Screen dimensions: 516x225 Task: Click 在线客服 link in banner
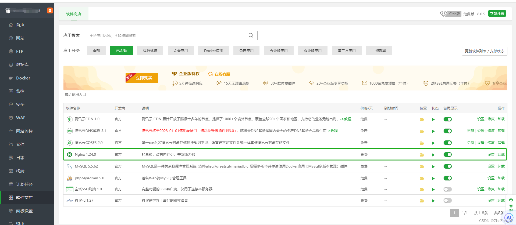pyautogui.click(x=219, y=74)
